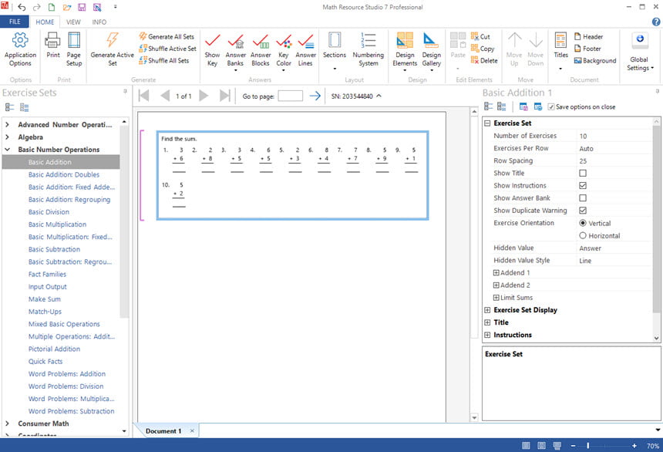663x452 pixels.
Task: Expand Title section
Action: coord(487,322)
